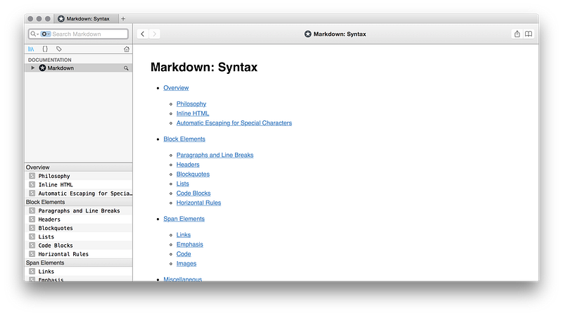This screenshot has height=316, width=563.
Task: Click the Block Elements section header in sidebar
Action: tap(78, 202)
